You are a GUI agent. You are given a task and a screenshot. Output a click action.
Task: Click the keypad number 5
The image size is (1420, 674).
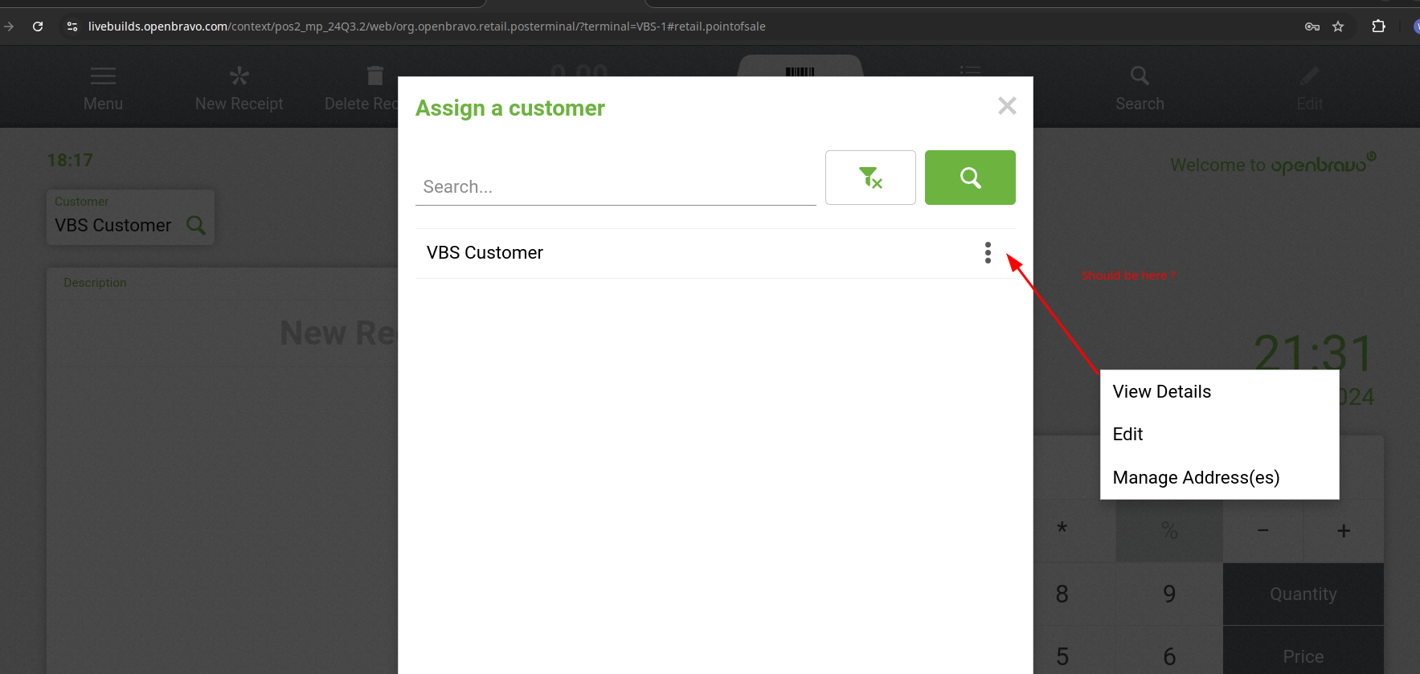coord(1062,656)
